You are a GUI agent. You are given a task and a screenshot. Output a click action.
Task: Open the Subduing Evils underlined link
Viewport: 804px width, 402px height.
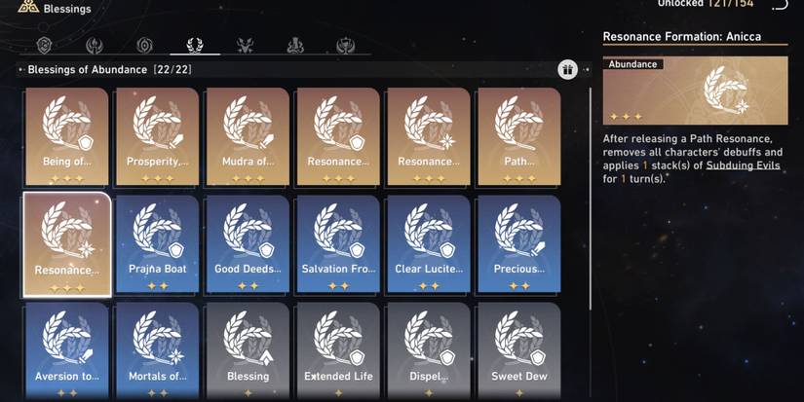pos(743,165)
